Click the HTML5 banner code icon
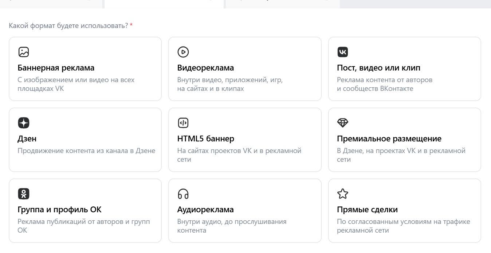This screenshot has width=491, height=253. [183, 123]
